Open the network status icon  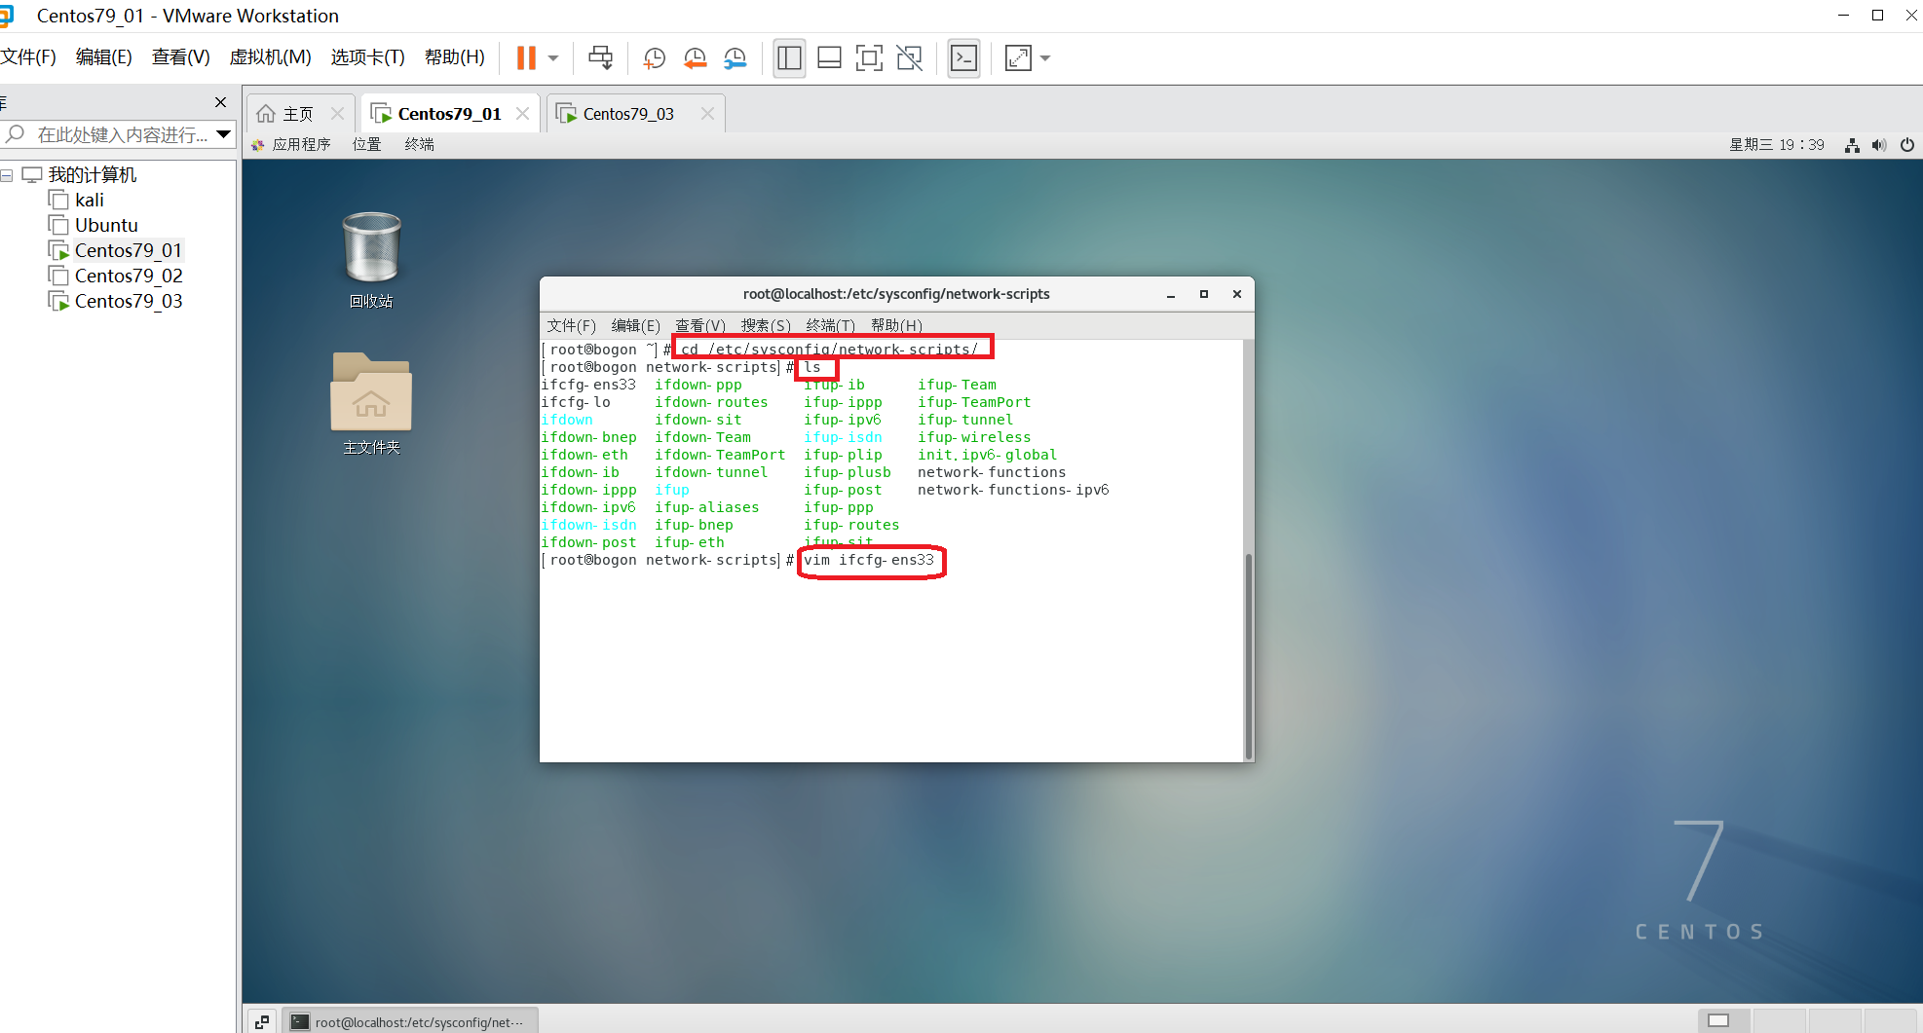(1852, 145)
